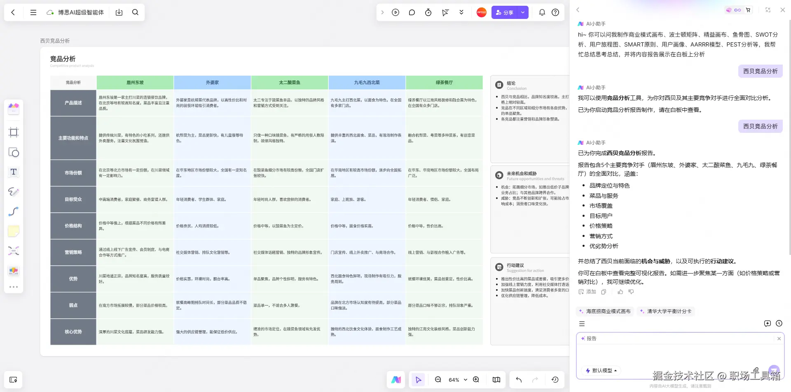
Task: Open help question mark icon
Action: tap(555, 12)
